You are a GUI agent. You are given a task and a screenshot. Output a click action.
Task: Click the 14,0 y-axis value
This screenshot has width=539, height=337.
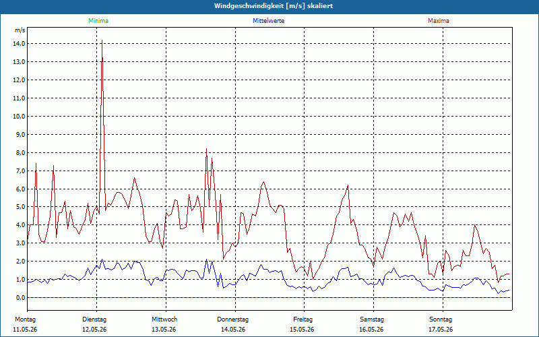click(19, 44)
